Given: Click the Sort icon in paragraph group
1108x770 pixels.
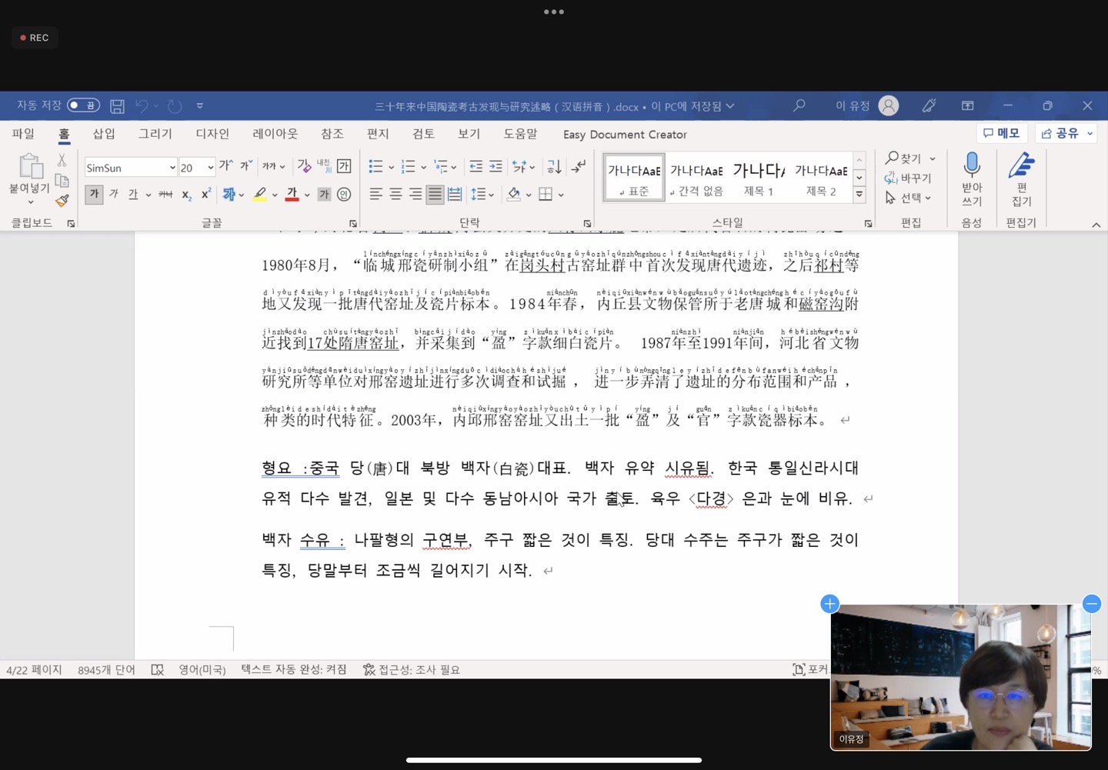Looking at the screenshot, I should pos(554,166).
